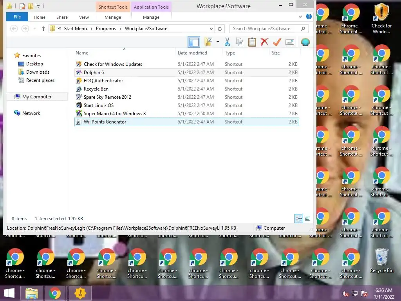Open Customize Quick Access Toolbar dropdown
This screenshot has width=401, height=301.
click(38, 6)
